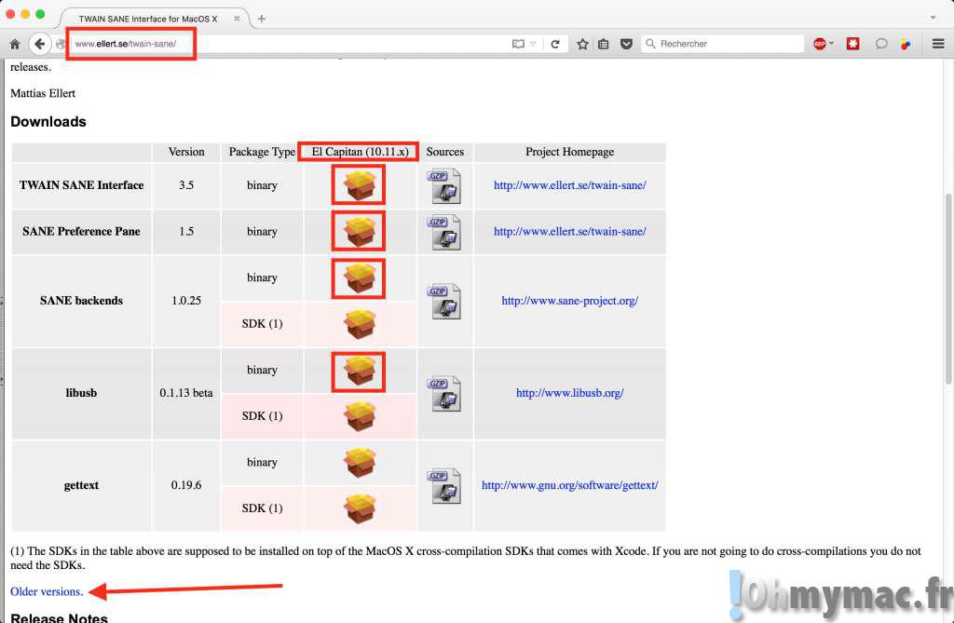Open TWAIN SANE Interface homepage link

coord(569,185)
